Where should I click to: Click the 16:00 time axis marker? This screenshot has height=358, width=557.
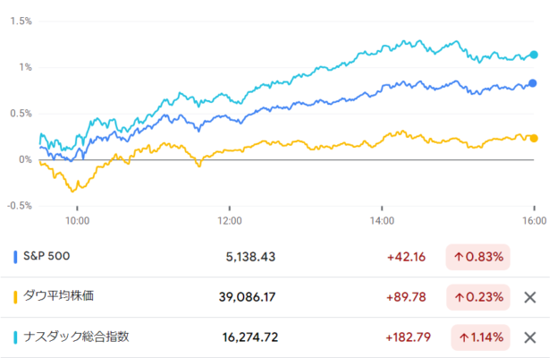pos(535,221)
